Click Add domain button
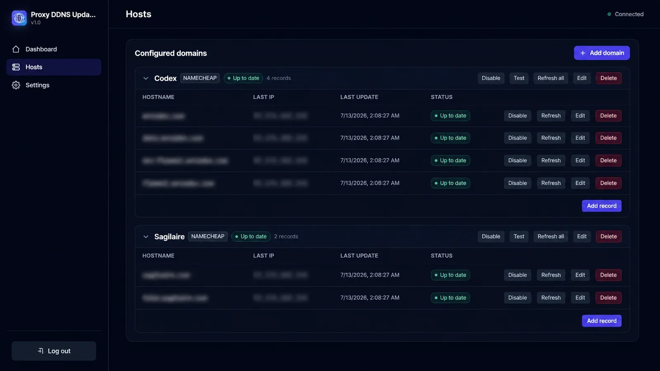This screenshot has width=660, height=371. point(602,53)
